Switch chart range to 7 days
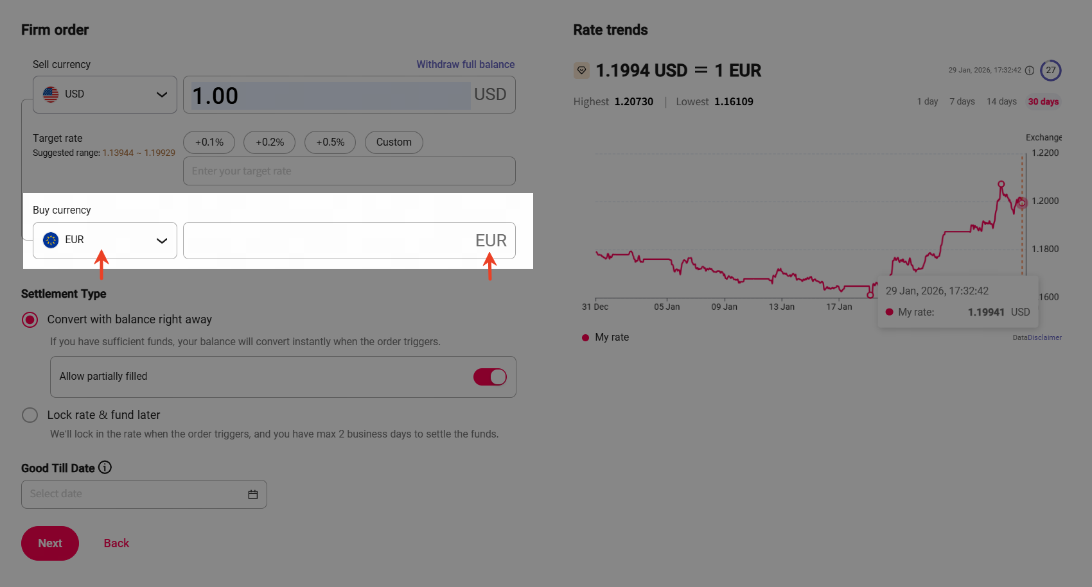The height and width of the screenshot is (587, 1092). (x=962, y=101)
